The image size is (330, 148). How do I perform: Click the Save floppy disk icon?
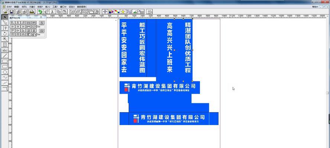point(12,12)
